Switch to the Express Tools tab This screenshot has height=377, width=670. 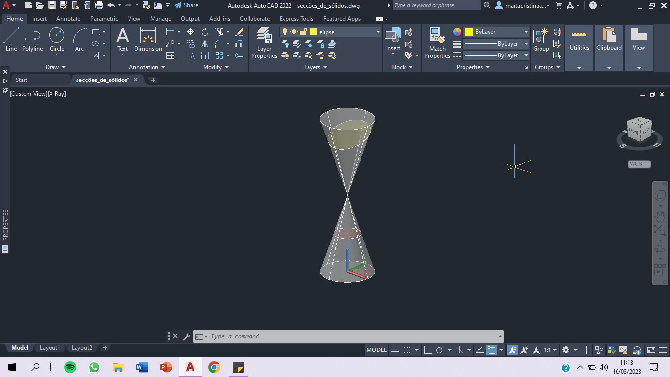tap(296, 19)
